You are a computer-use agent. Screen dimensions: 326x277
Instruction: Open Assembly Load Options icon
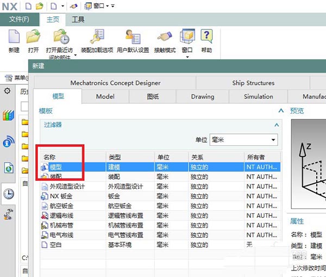pyautogui.click(x=97, y=36)
